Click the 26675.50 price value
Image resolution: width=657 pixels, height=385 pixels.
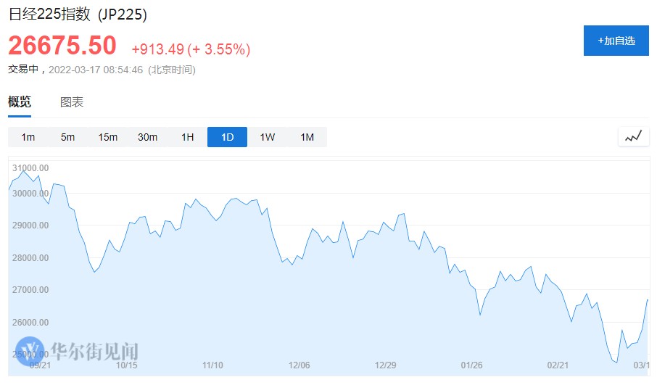click(62, 46)
